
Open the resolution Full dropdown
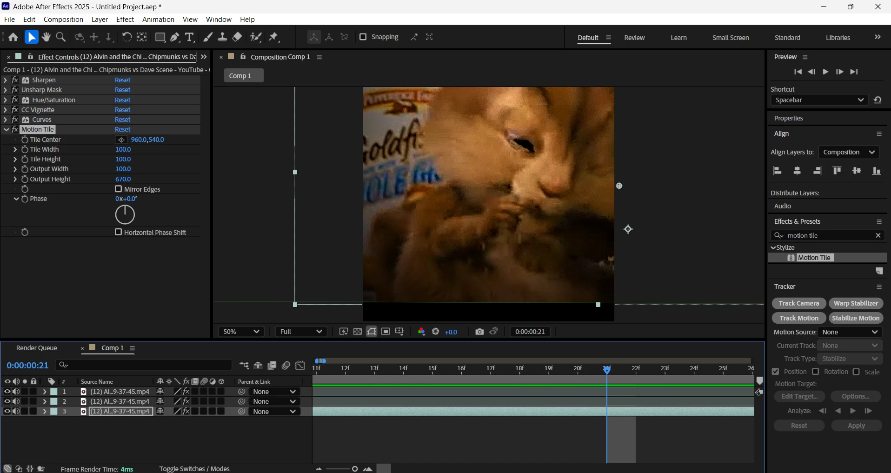click(300, 332)
